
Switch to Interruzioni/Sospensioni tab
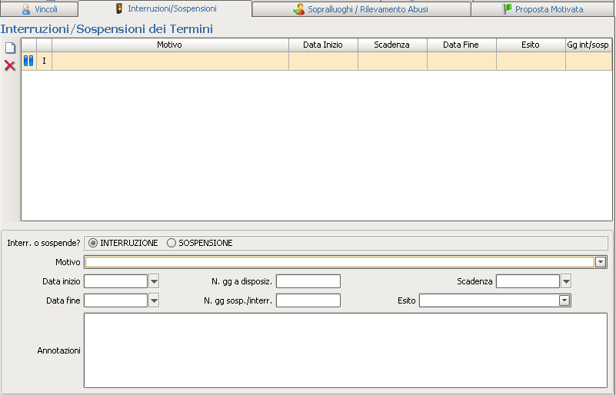point(165,8)
